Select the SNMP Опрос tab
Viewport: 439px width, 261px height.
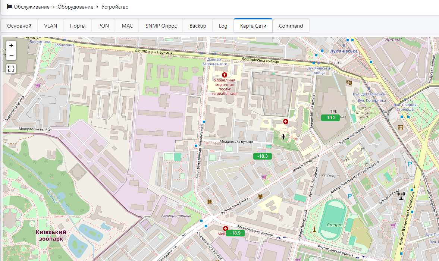(x=161, y=26)
